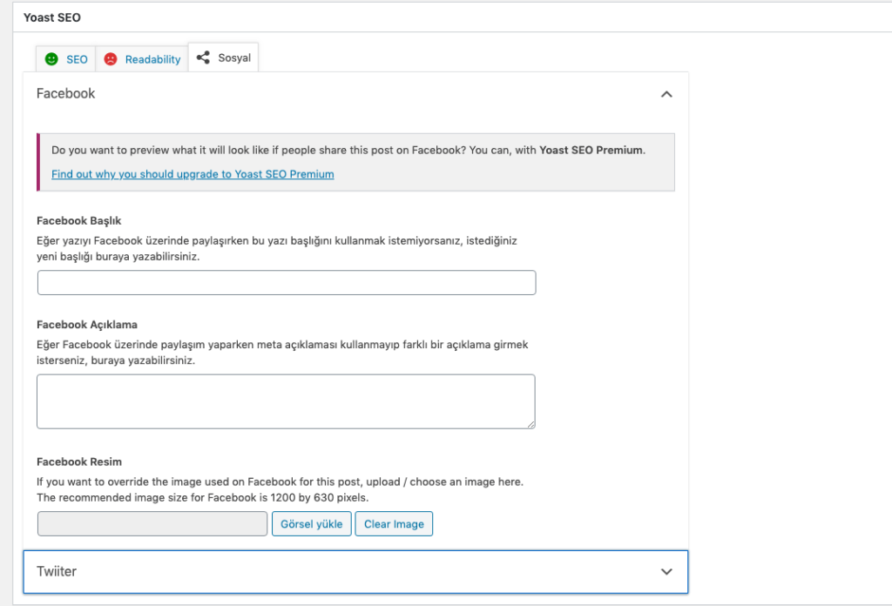892x606 pixels.
Task: Click the resize handle of Açıklama textarea
Action: pyautogui.click(x=530, y=424)
